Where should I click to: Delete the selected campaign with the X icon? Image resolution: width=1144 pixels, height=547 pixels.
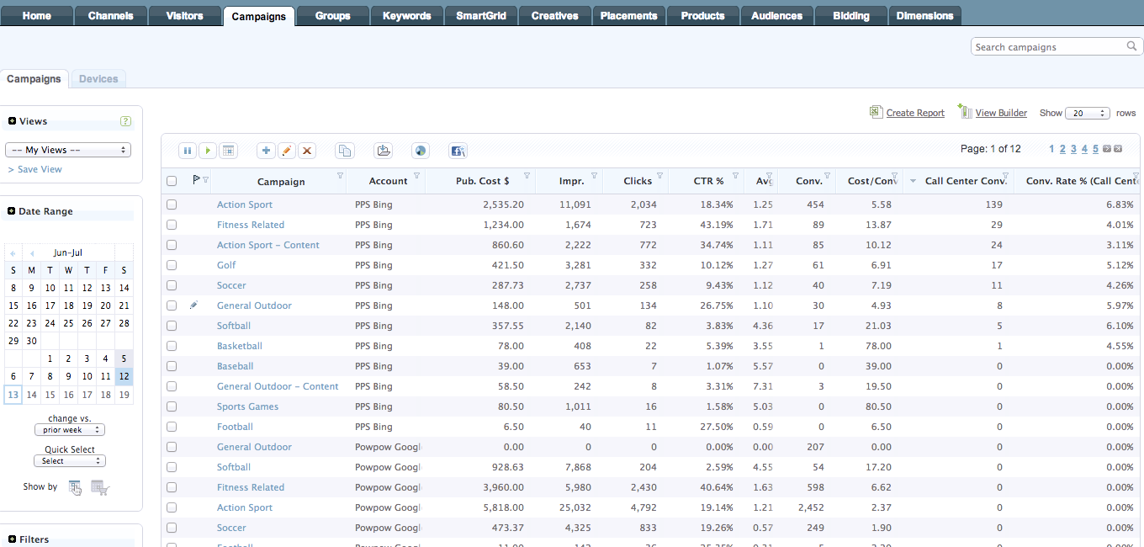point(307,151)
